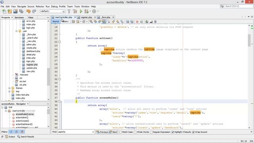The height and width of the screenshot is (143, 254).
Task: Enable the Regular Expression checkbox
Action: (x=151, y=132)
